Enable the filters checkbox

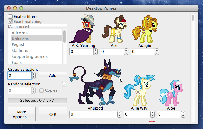10,17
